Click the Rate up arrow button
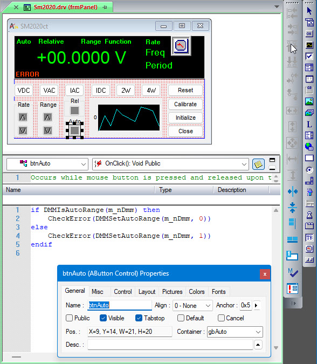Viewport: 317px width, 364px height. tap(23, 117)
